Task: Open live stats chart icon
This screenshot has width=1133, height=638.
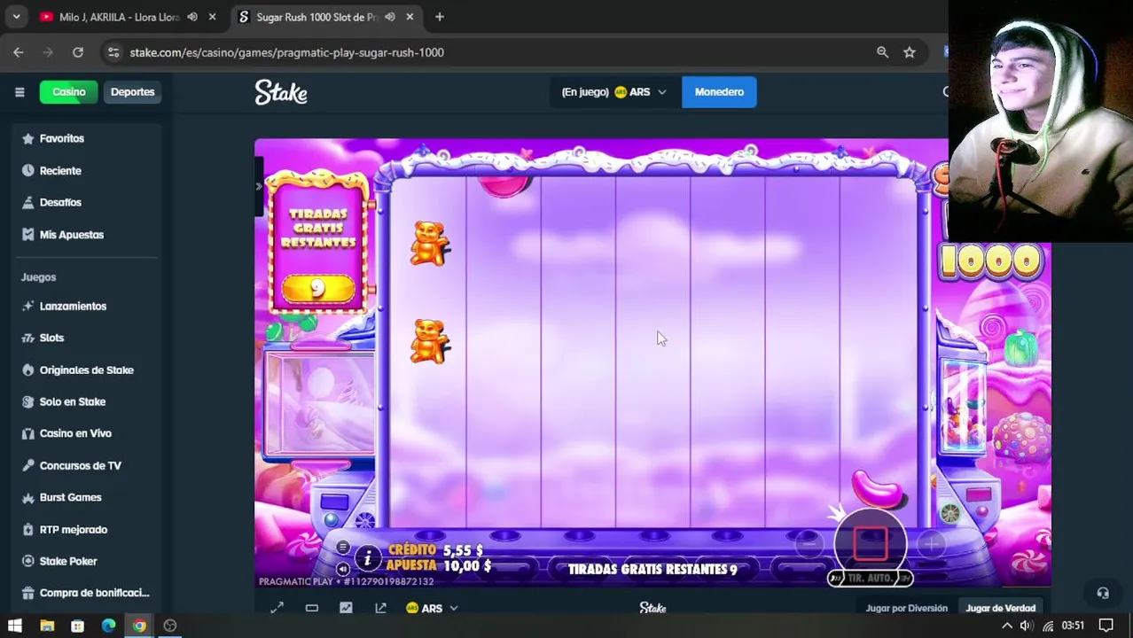Action: [x=346, y=608]
